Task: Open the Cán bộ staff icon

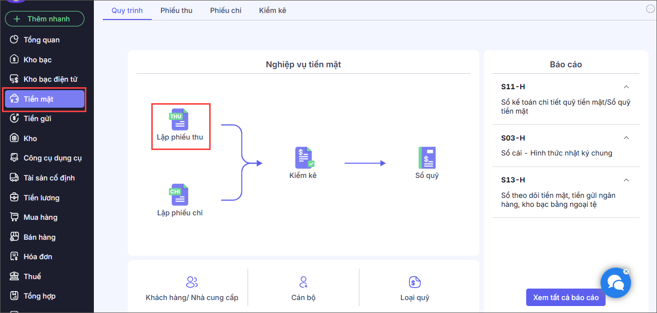Action: click(x=304, y=282)
